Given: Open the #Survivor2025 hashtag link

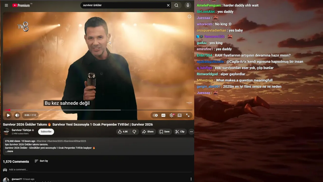Looking at the screenshot, I should tap(55, 141).
